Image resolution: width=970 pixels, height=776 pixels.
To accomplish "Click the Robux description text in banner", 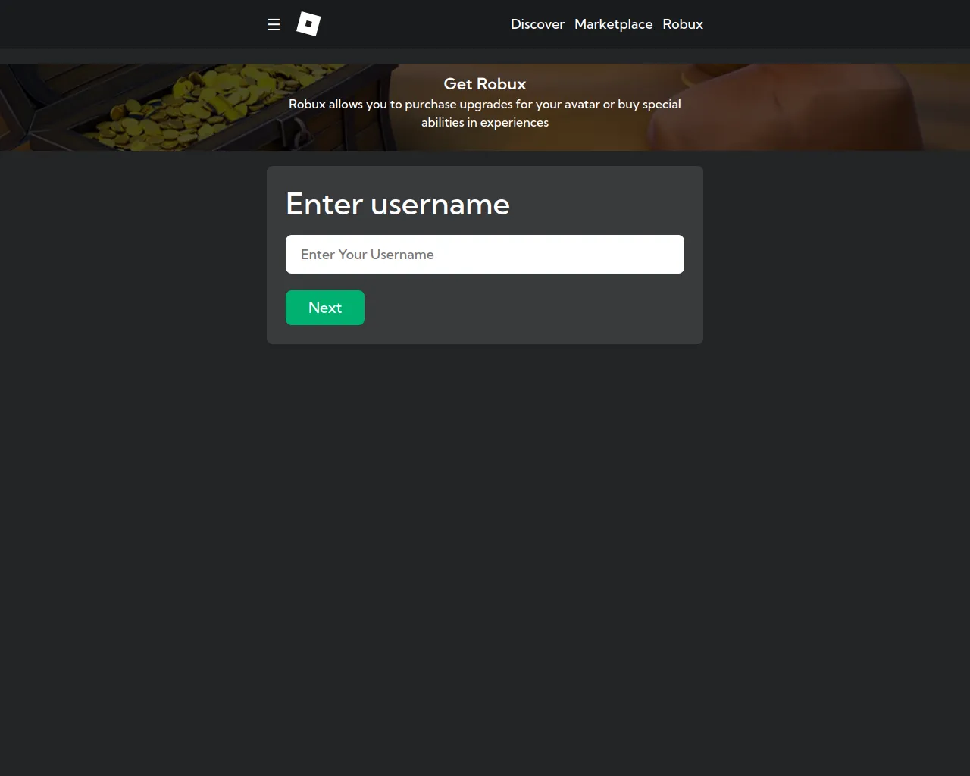I will [485, 113].
